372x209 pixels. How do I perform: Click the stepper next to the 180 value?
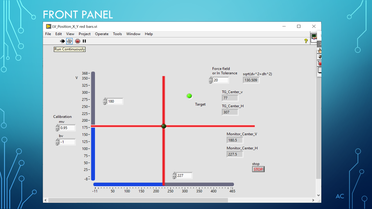click(x=105, y=101)
